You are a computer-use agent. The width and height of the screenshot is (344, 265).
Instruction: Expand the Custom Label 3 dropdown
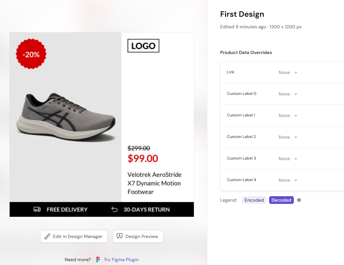point(288,159)
